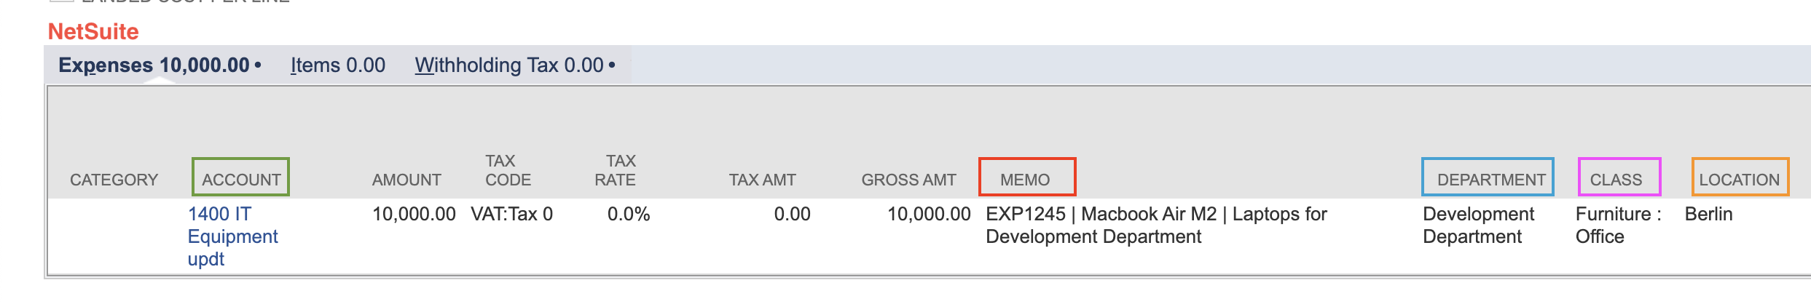Switch to the Items 0.00 tab
This screenshot has width=1811, height=304.
[338, 65]
